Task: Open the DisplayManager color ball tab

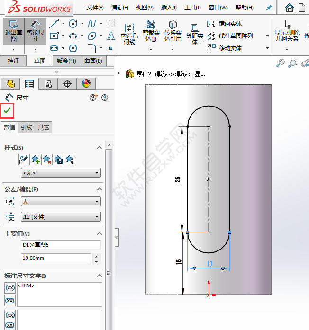Action: point(86,84)
